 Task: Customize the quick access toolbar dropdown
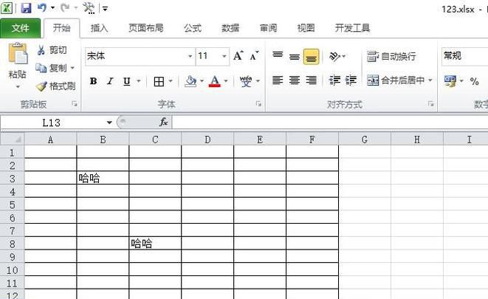point(105,8)
